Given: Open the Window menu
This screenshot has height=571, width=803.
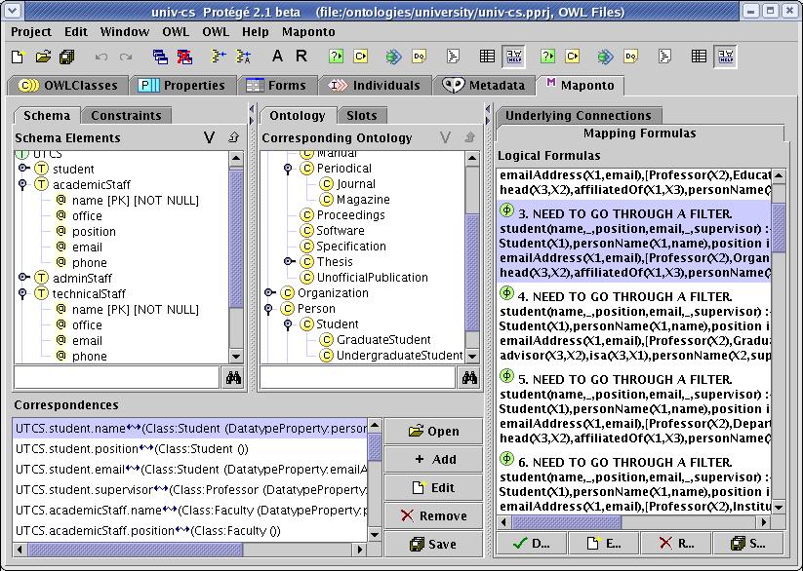Looking at the screenshot, I should (x=125, y=32).
